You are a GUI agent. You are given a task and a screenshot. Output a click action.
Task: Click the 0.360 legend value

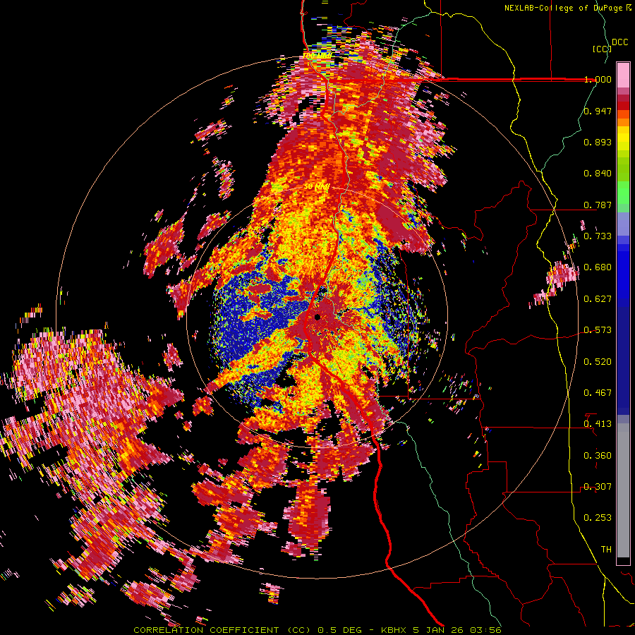(598, 456)
